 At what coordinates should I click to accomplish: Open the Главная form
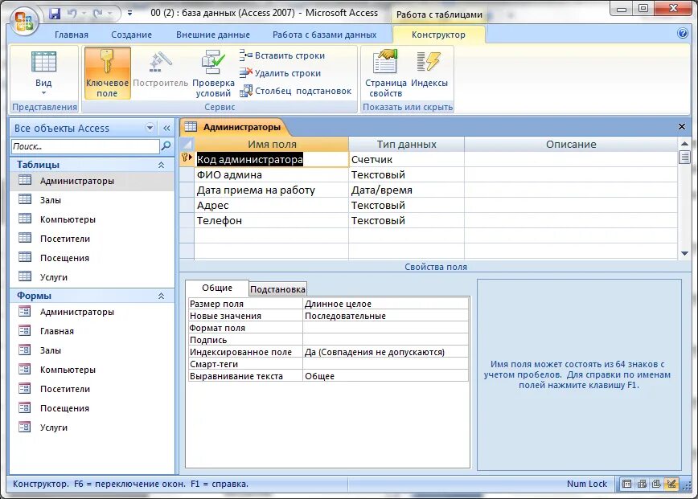92,331
